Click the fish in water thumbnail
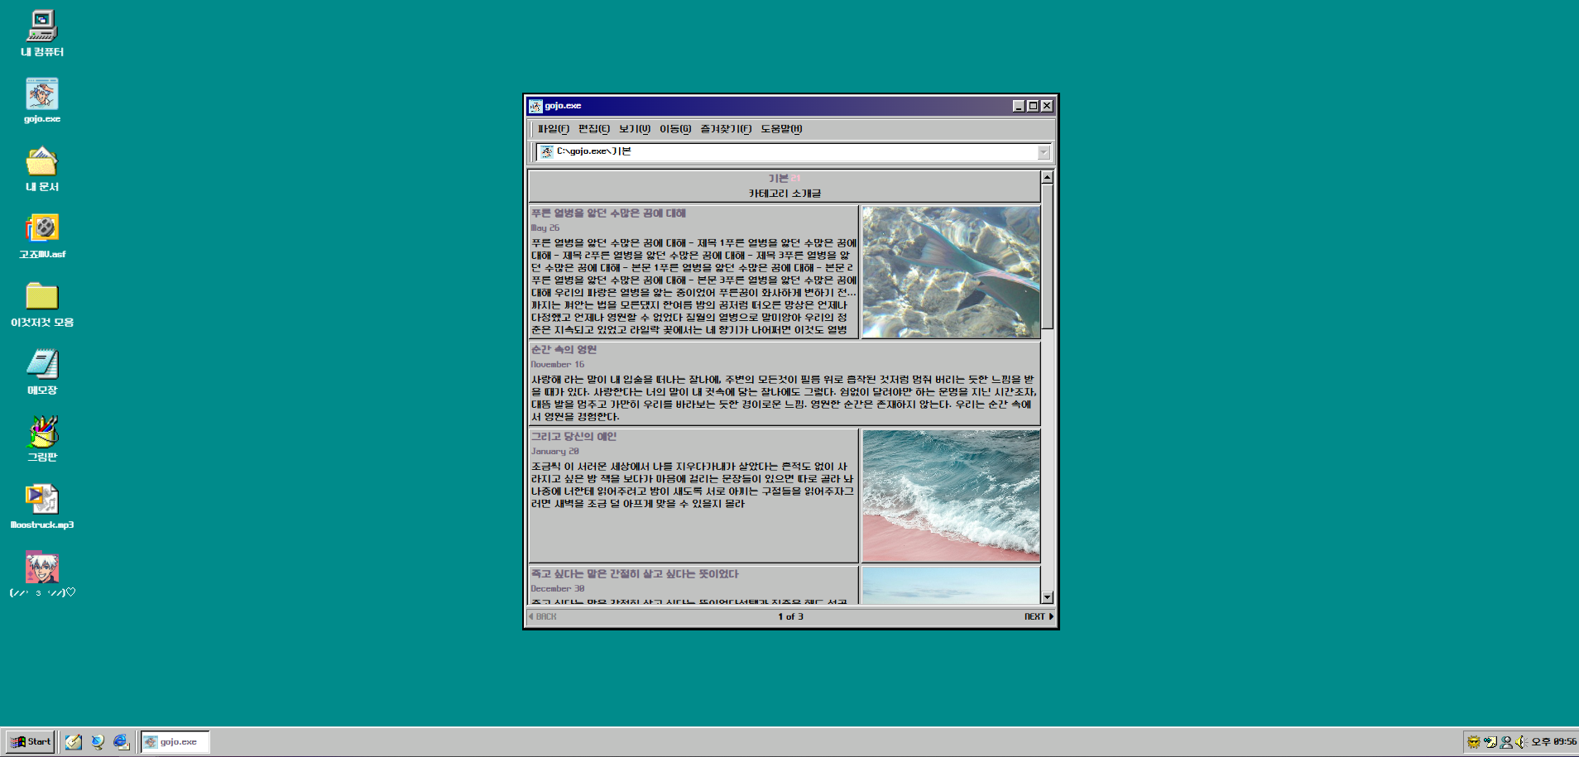 coord(951,272)
